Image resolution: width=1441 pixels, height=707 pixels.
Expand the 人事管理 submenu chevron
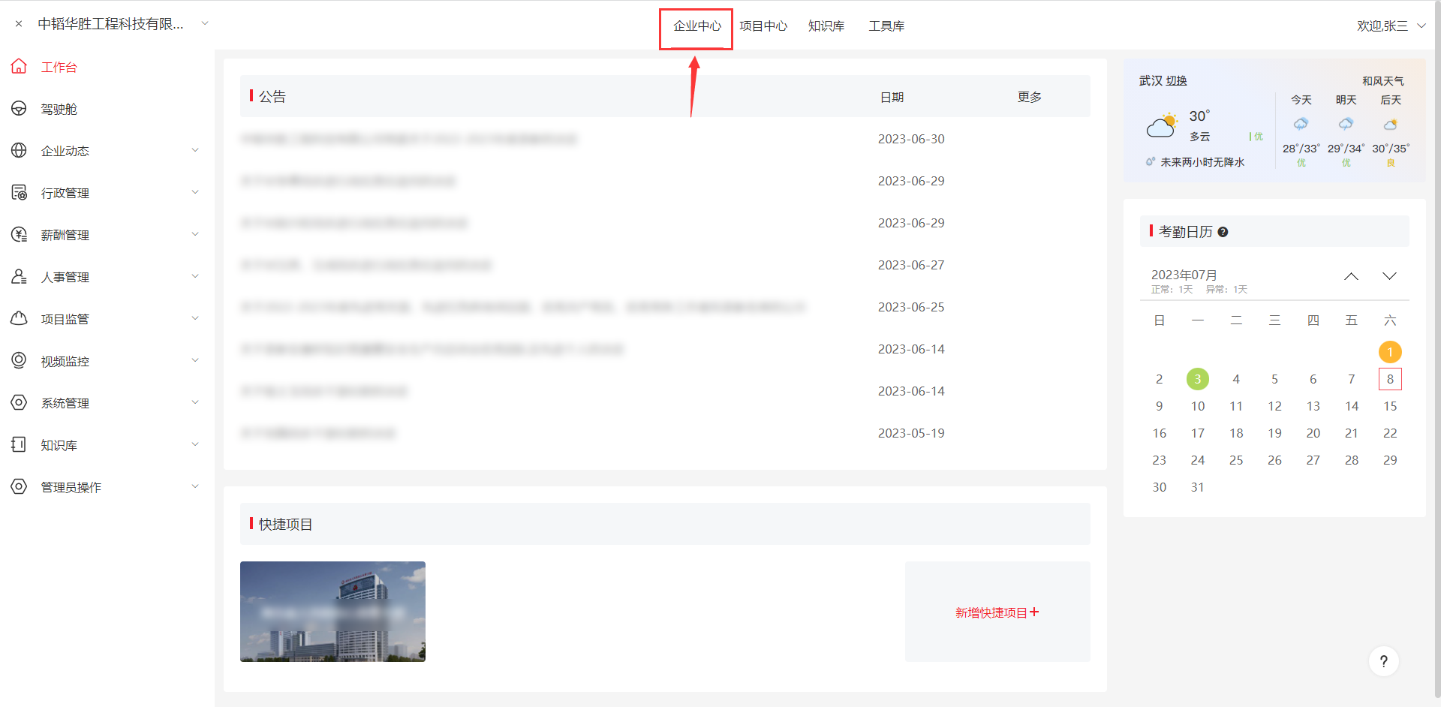[x=195, y=276]
